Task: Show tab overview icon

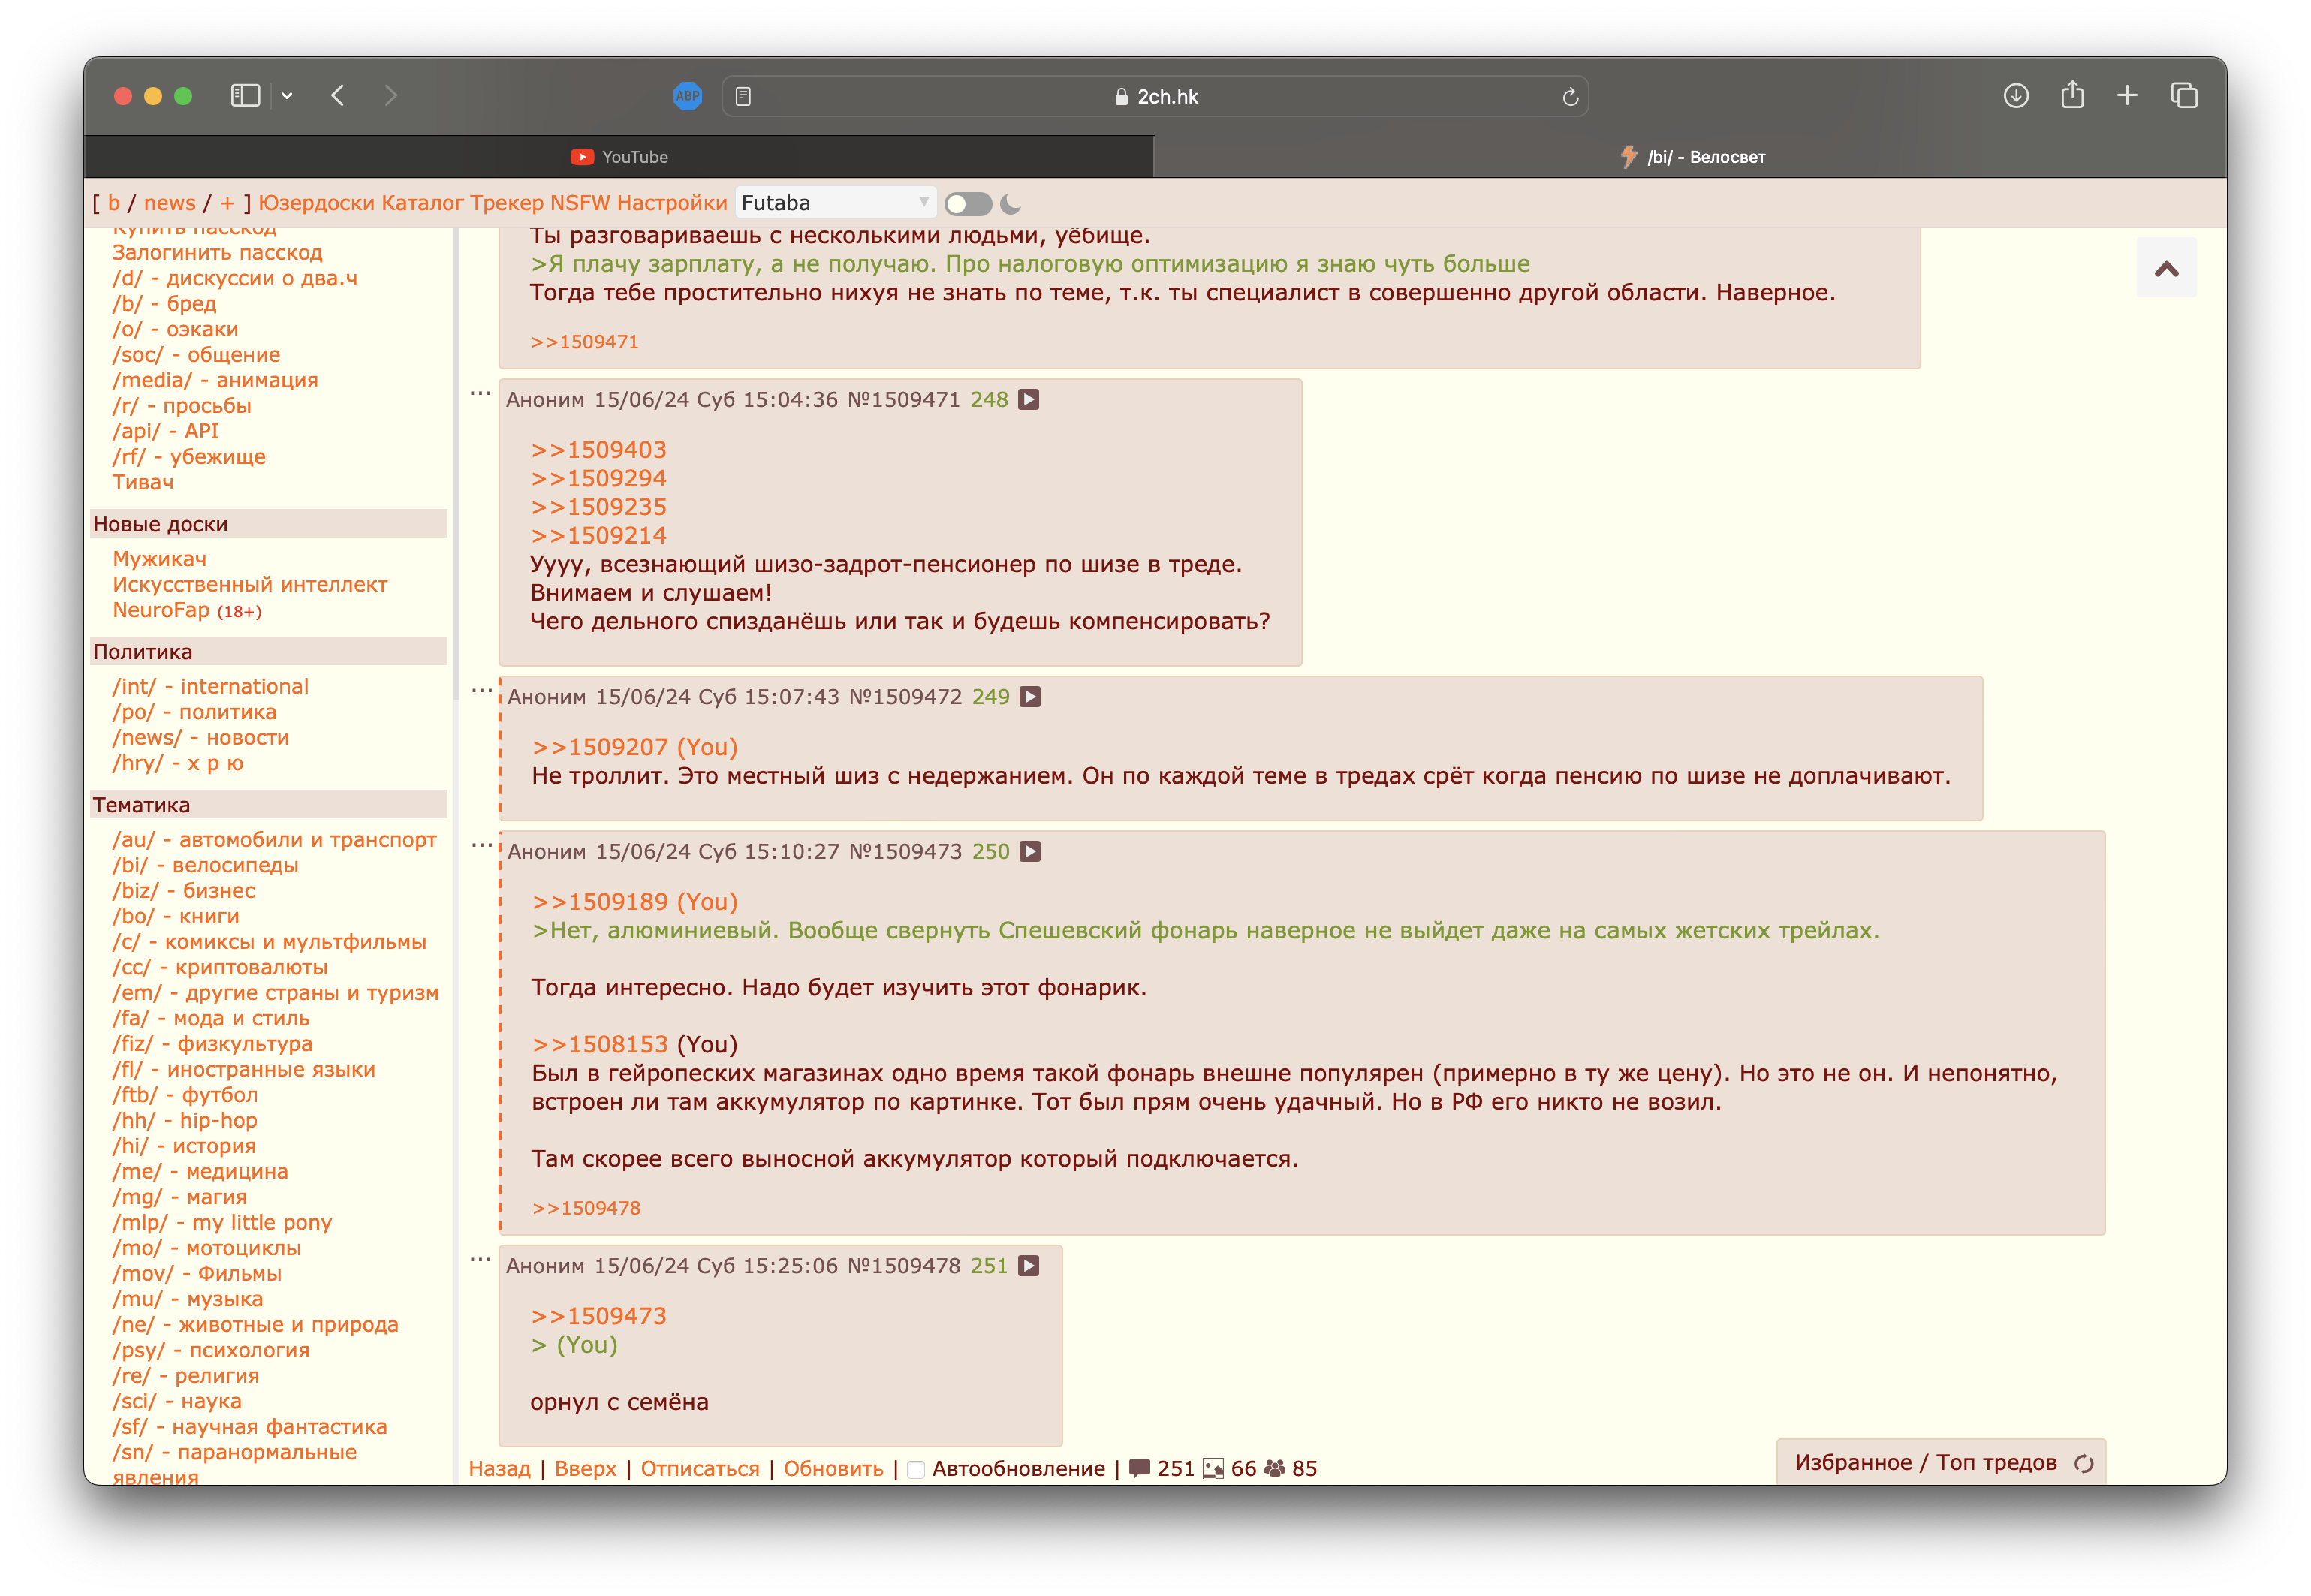Action: click(2184, 96)
